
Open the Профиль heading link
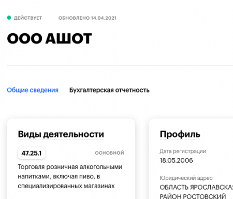coord(180,134)
